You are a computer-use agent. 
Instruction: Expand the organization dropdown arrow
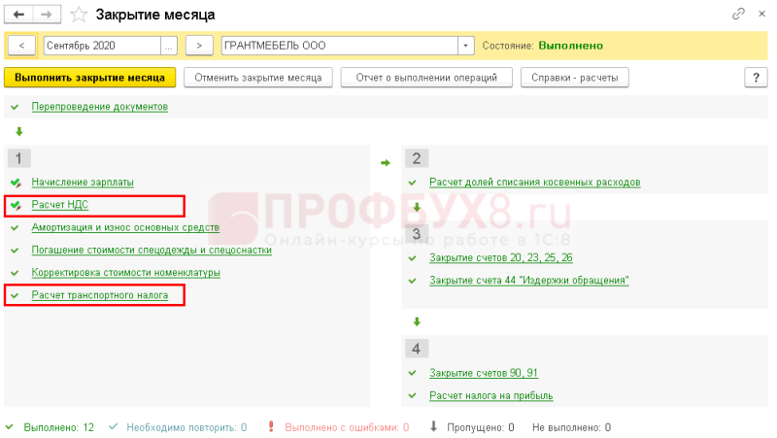(x=466, y=46)
